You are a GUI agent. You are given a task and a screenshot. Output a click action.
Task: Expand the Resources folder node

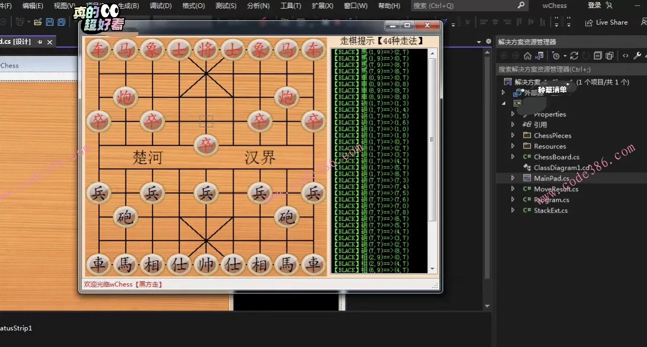[x=513, y=146]
